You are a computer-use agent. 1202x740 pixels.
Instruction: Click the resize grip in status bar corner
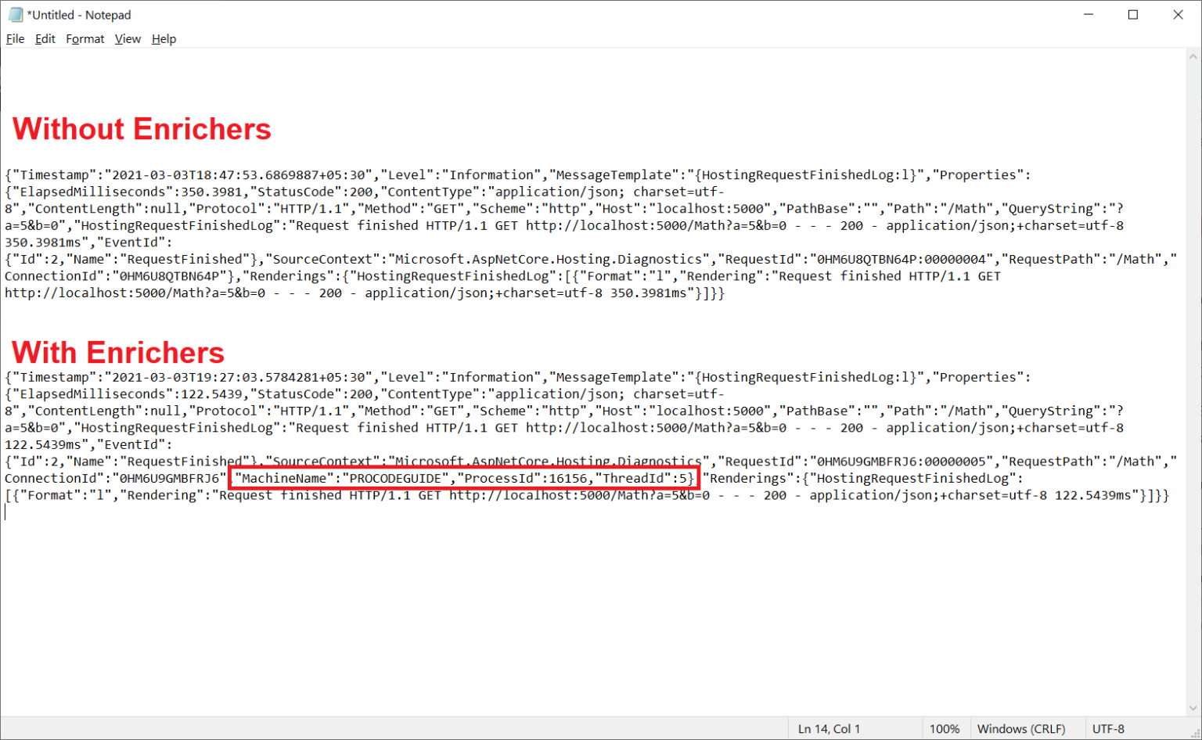pos(1195,733)
